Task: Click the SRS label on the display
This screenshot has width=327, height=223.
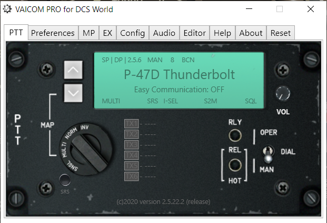Action: pyautogui.click(x=153, y=101)
